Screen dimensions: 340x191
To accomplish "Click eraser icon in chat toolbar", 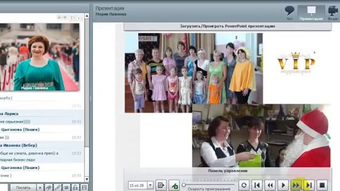I will (48, 187).
